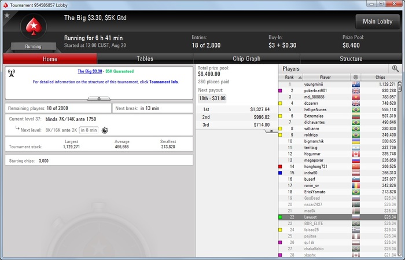
Task: Click the favorite star icon in header
Action: coord(7,16)
